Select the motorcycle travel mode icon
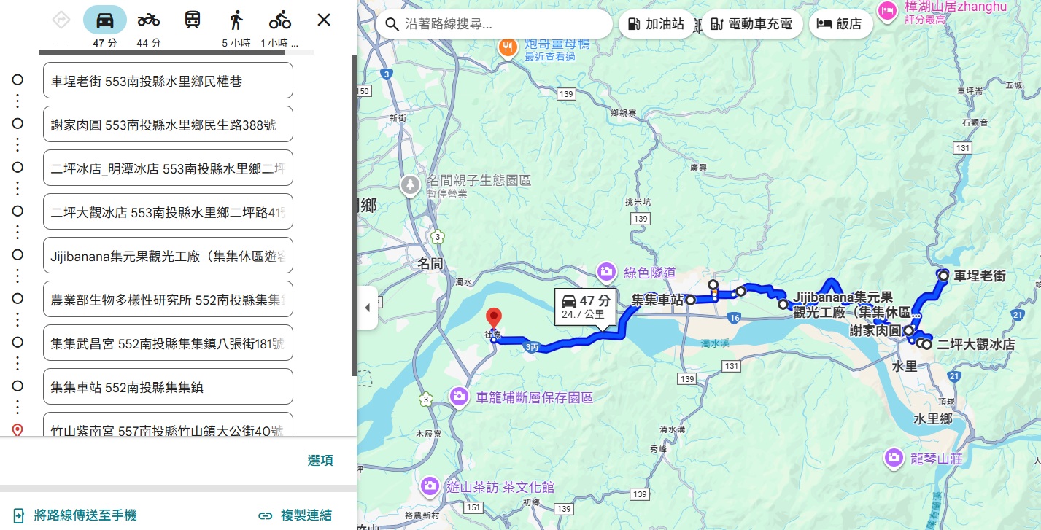The height and width of the screenshot is (530, 1041). coord(148,20)
